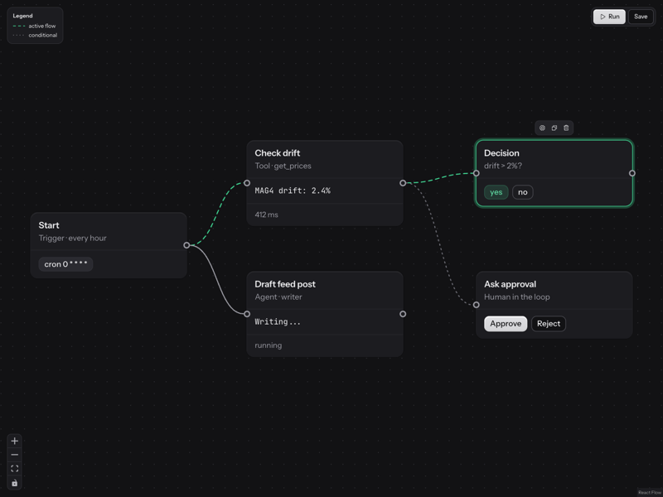Select the Check drift node title

tap(278, 153)
